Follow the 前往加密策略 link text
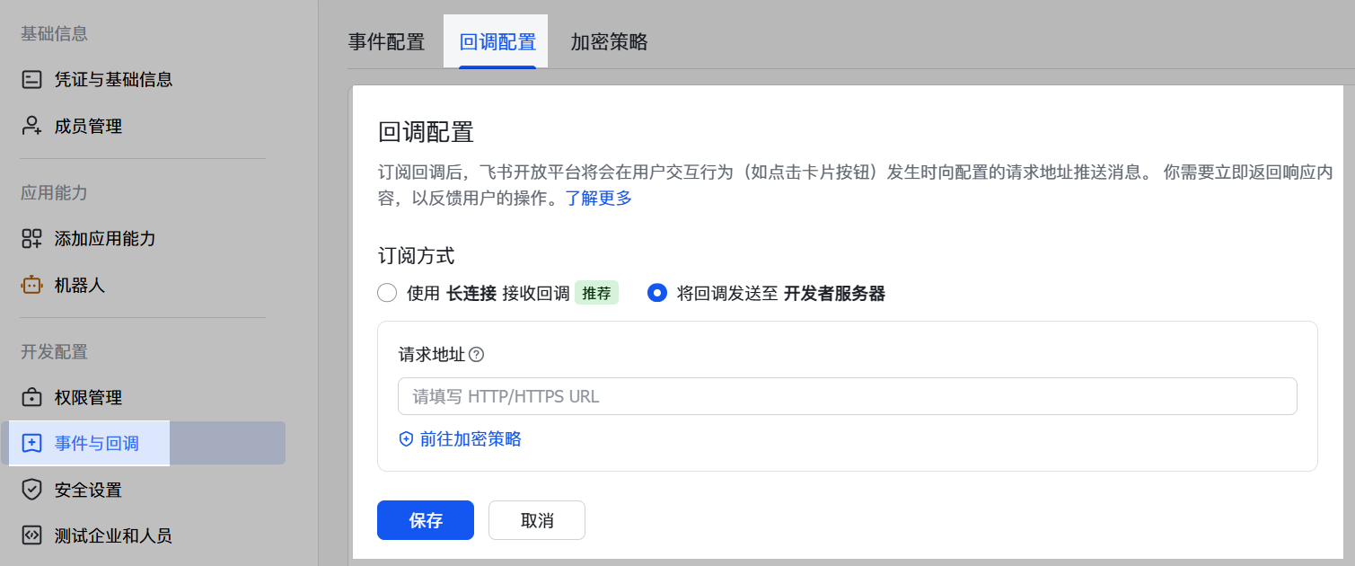 point(471,439)
